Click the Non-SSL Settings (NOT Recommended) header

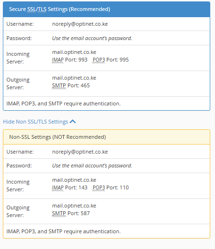(x=107, y=137)
